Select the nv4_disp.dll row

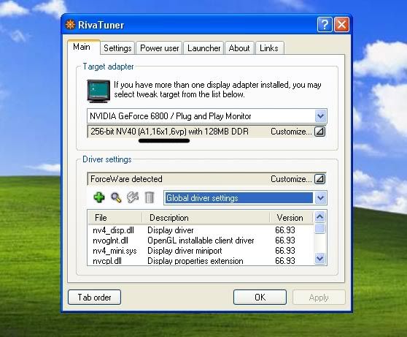(201, 230)
